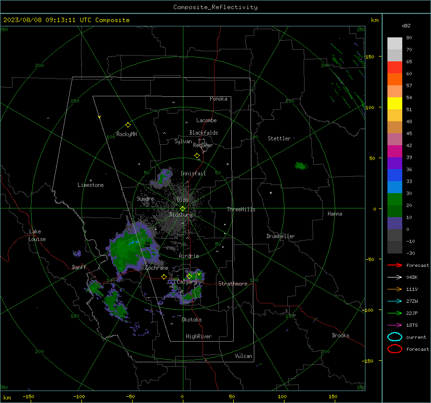The height and width of the screenshot is (403, 431).
Task: Click the yellow diamond marker beside RockyMH
Action: pyautogui.click(x=128, y=125)
